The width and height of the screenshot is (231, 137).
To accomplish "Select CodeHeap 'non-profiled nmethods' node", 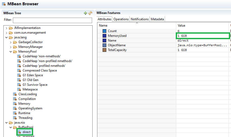I will point(47,61).
